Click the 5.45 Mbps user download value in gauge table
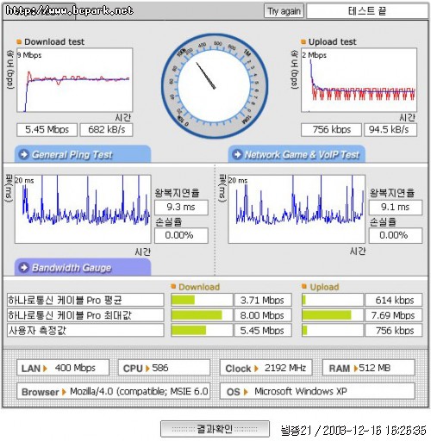This screenshot has width=431, height=441. tap(263, 331)
